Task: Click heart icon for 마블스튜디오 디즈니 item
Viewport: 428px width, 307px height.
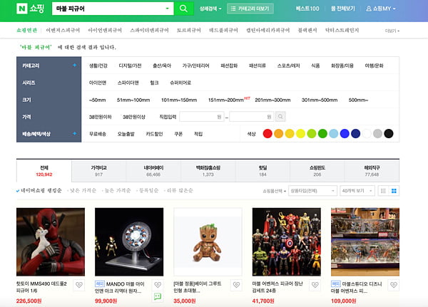Action: click(x=394, y=285)
